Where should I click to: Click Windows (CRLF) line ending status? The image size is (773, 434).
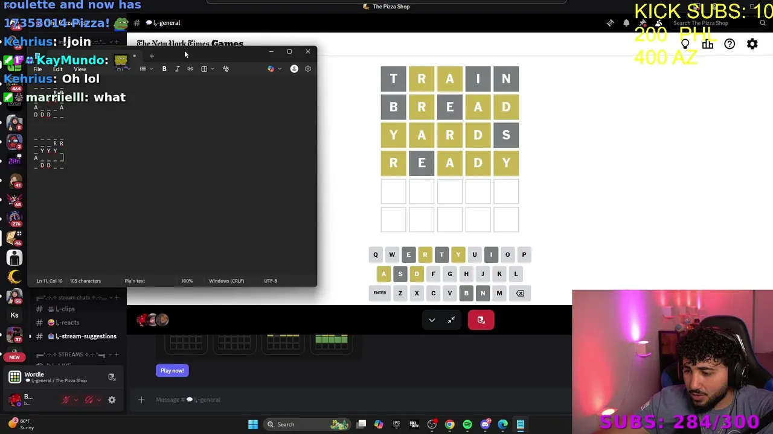click(x=226, y=281)
